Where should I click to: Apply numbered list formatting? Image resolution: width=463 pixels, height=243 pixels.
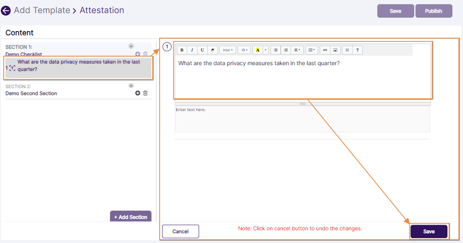(285, 50)
